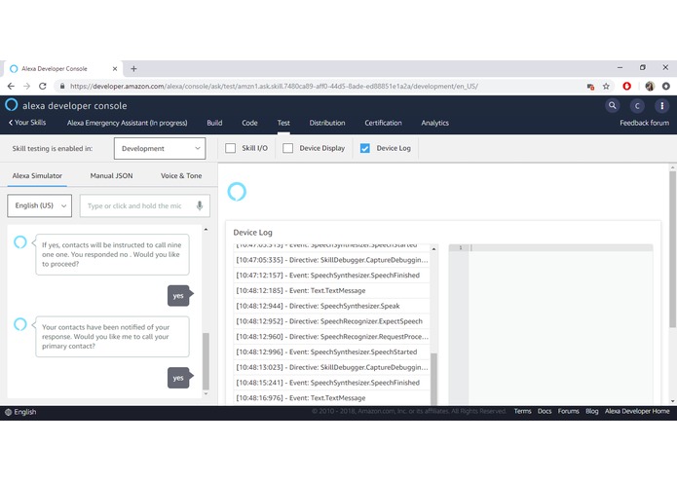
Task: Open the Forums footer link
Action: (568, 411)
